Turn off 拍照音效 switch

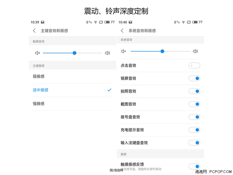194,91
